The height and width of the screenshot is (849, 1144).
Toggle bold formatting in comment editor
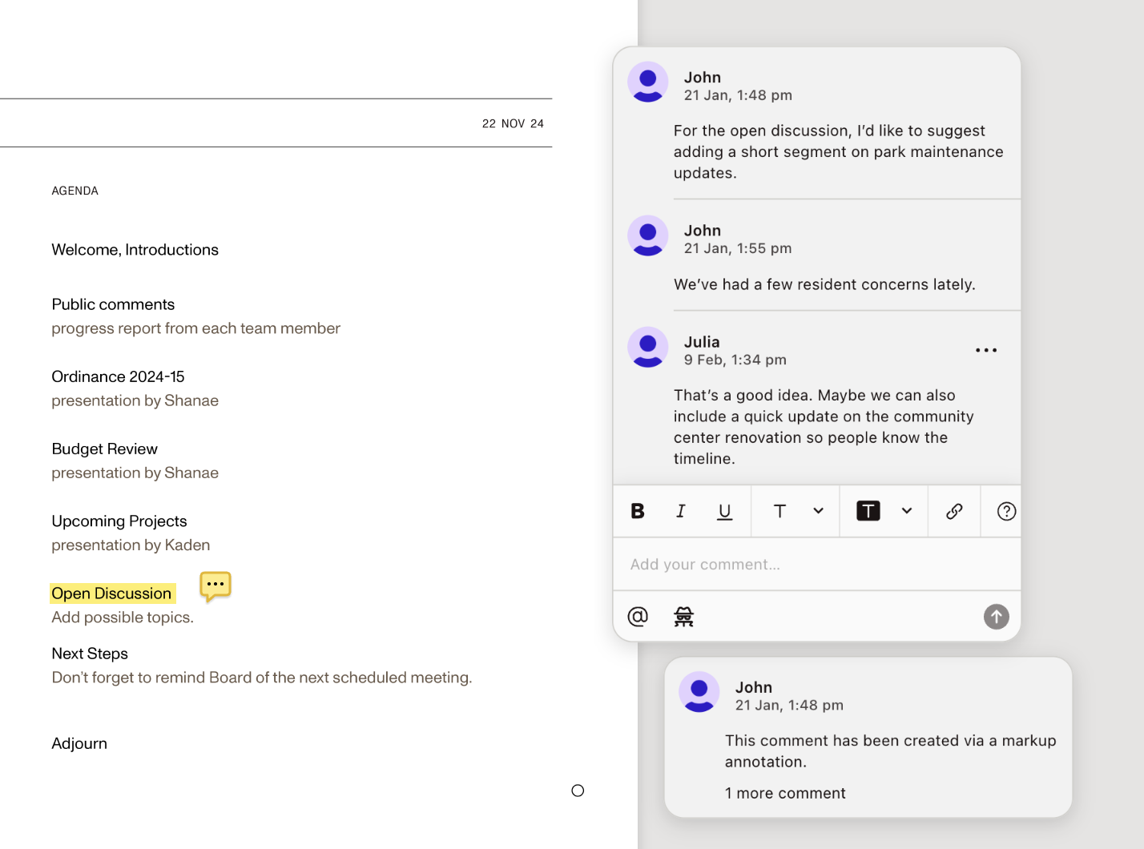point(638,511)
